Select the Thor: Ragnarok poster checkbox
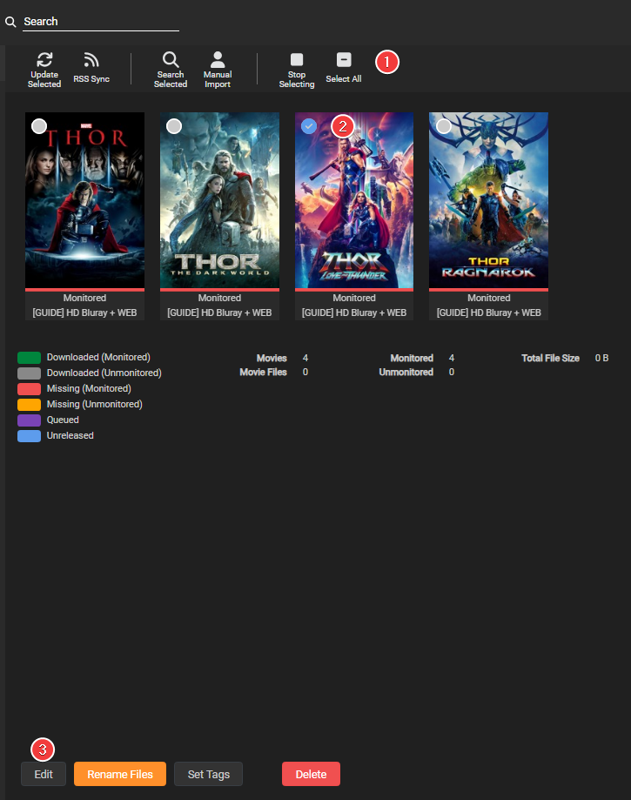 [444, 126]
